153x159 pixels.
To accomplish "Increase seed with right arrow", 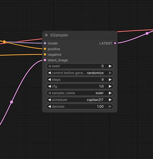I will (x=110, y=66).
